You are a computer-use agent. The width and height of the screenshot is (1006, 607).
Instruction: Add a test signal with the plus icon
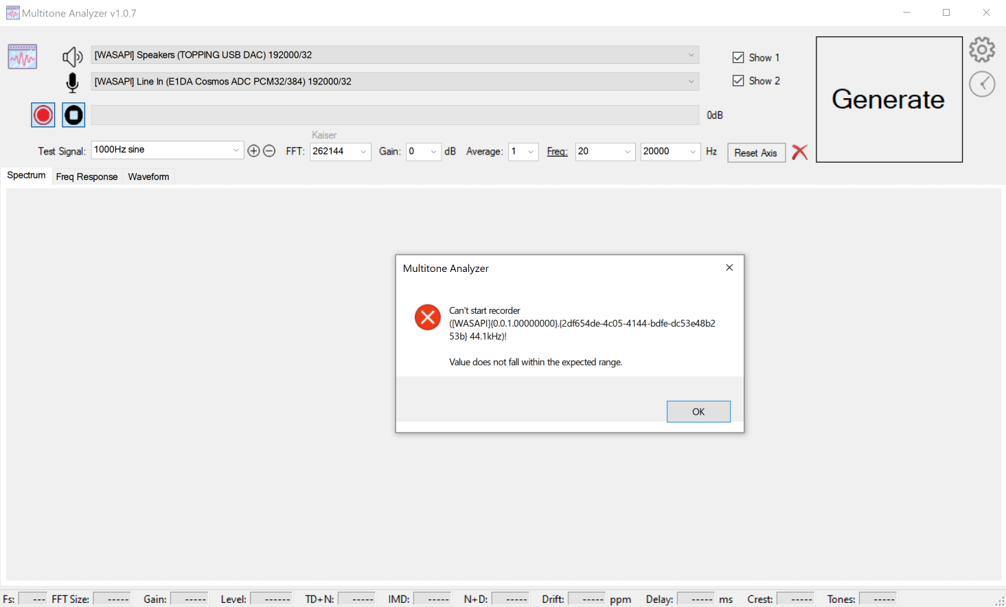click(x=253, y=151)
